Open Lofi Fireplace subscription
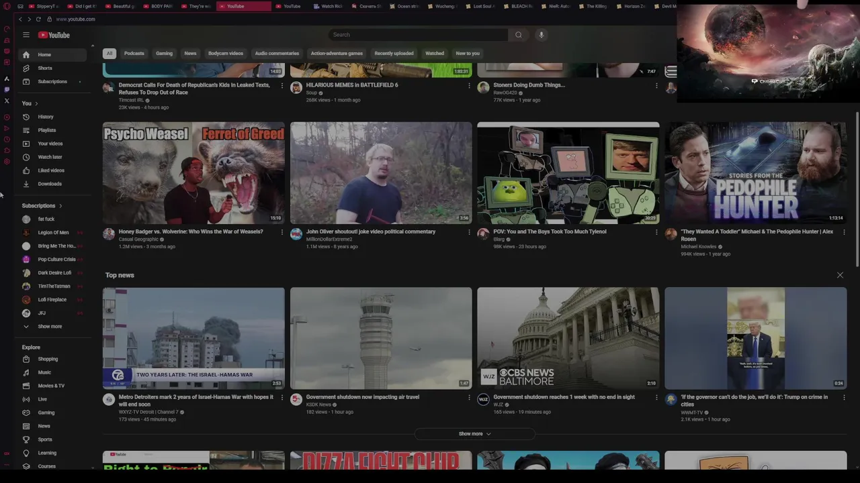 click(x=52, y=300)
